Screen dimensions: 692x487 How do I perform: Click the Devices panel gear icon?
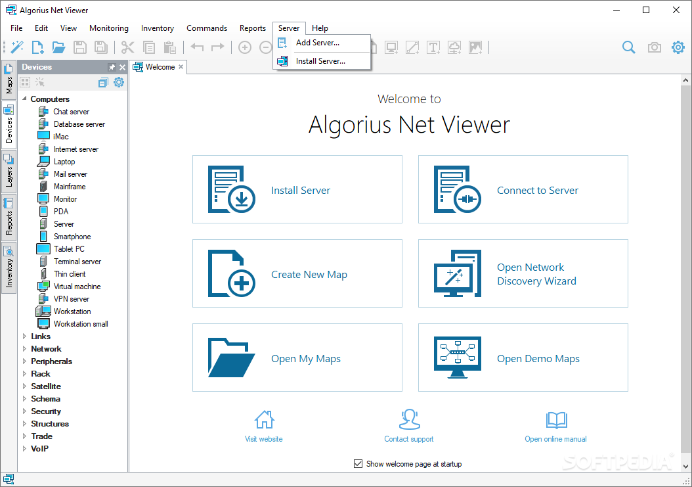(119, 82)
